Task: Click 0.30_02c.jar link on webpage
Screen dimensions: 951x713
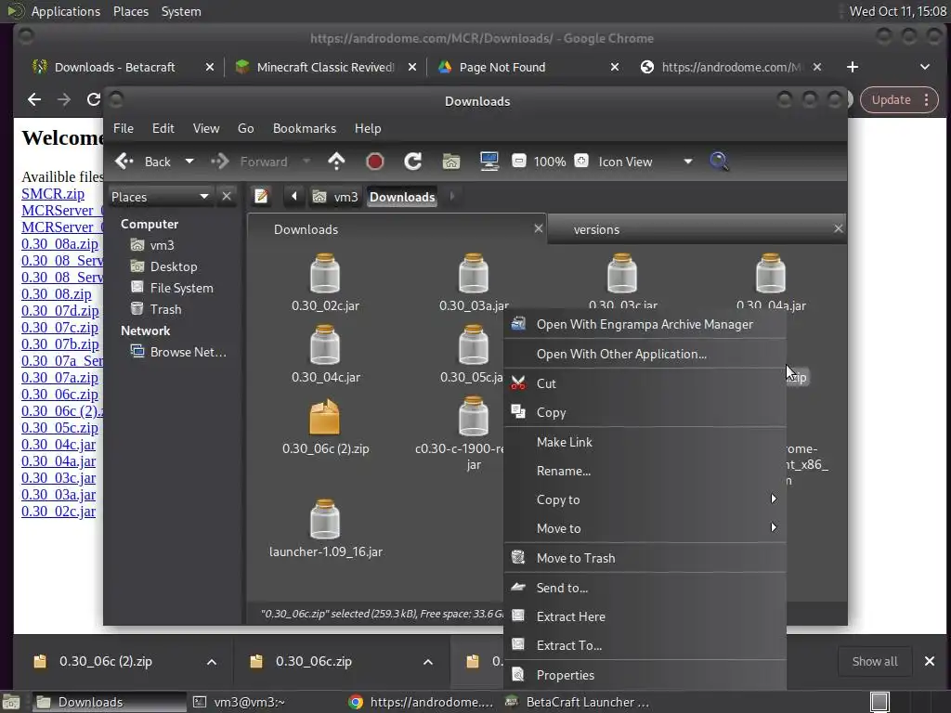Action: coord(59,512)
